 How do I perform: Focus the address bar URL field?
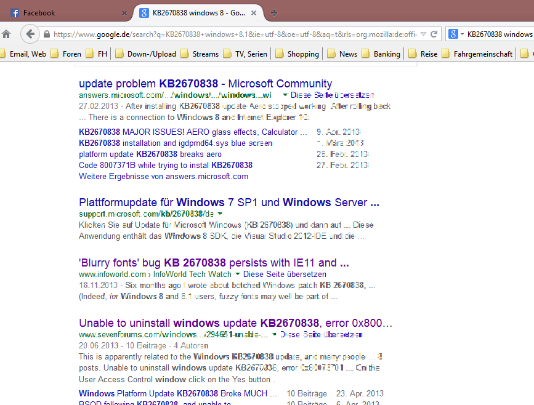tap(235, 34)
